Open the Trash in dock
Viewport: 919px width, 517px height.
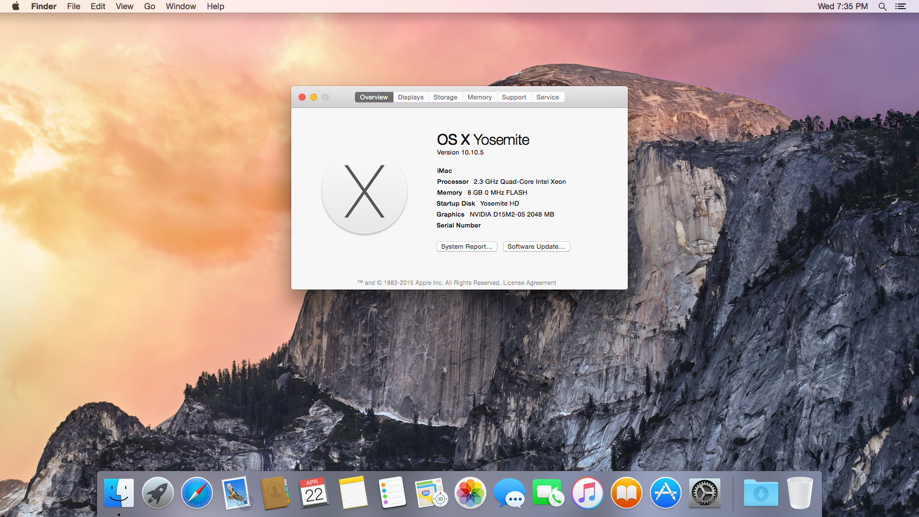tap(800, 493)
